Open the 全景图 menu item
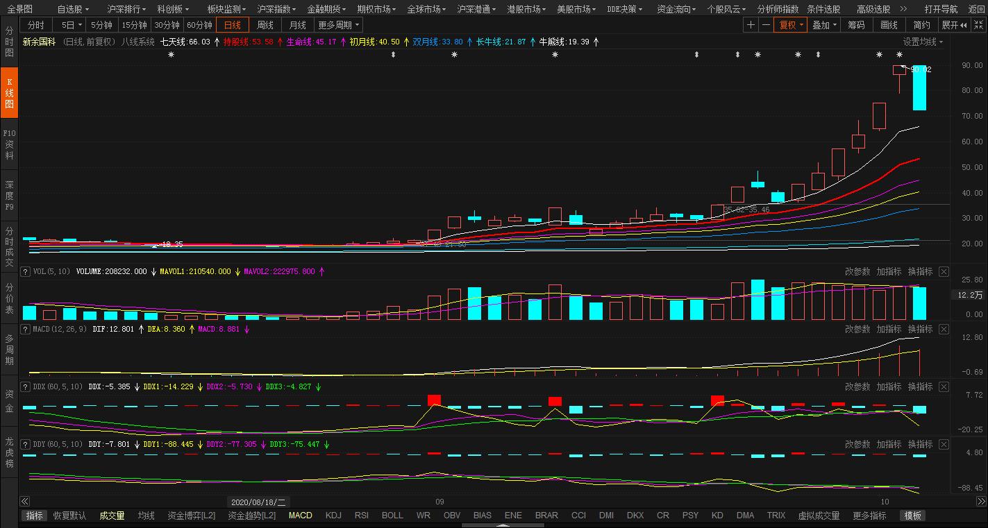Viewport: 988px width, 528px height. coord(20,9)
